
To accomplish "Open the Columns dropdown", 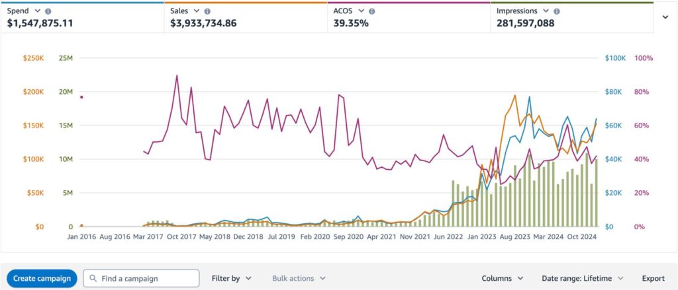I will (503, 279).
